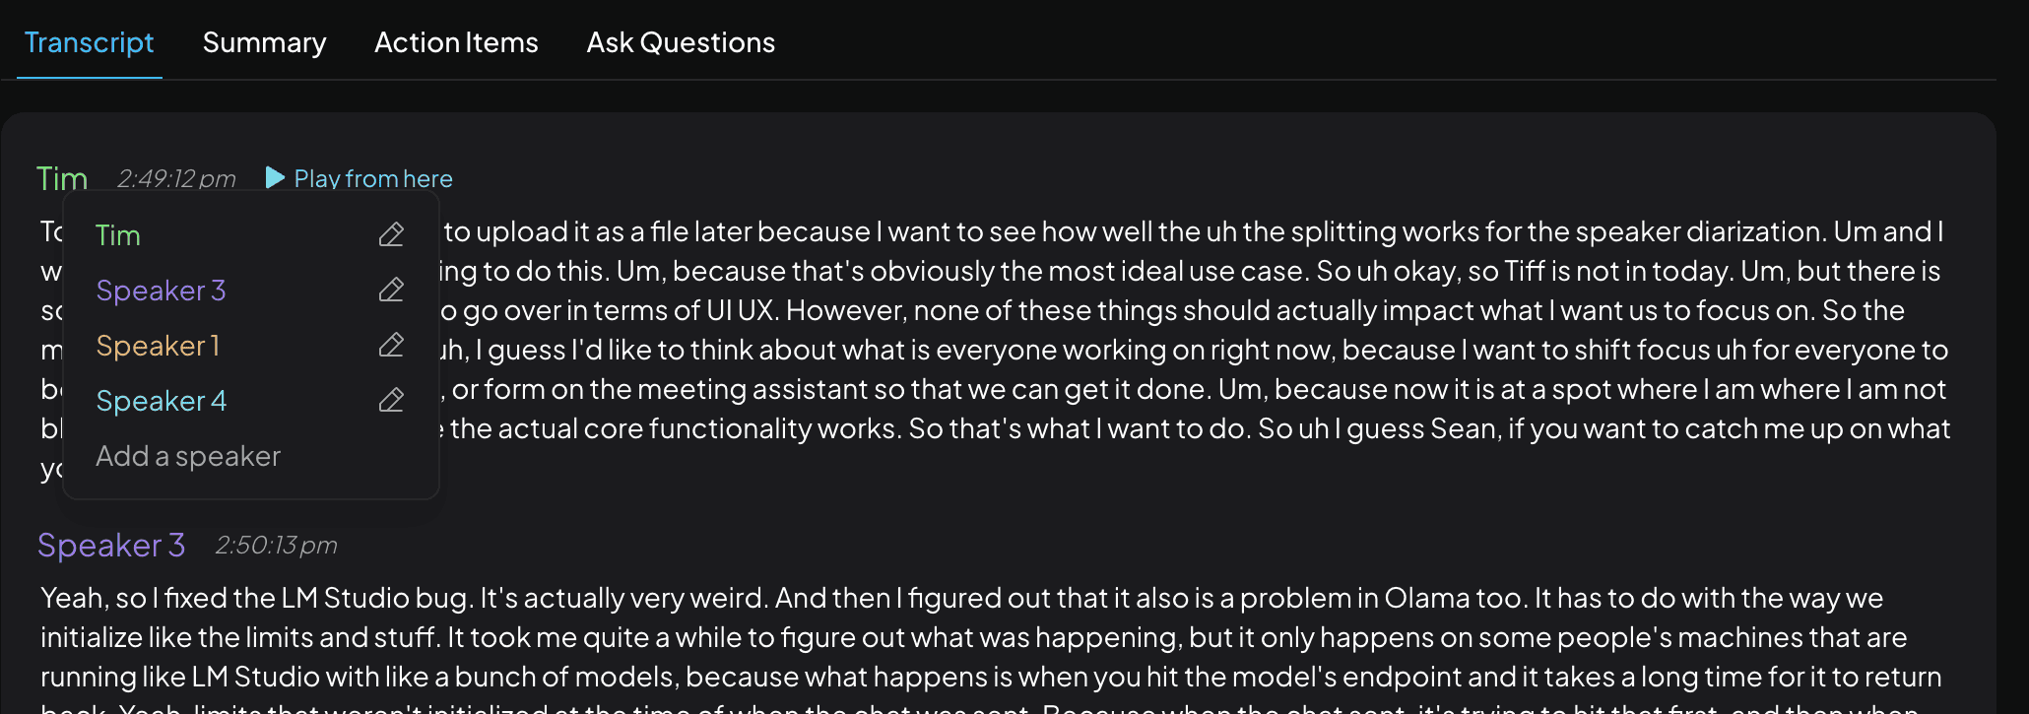Open the Transcript tab

point(89,42)
